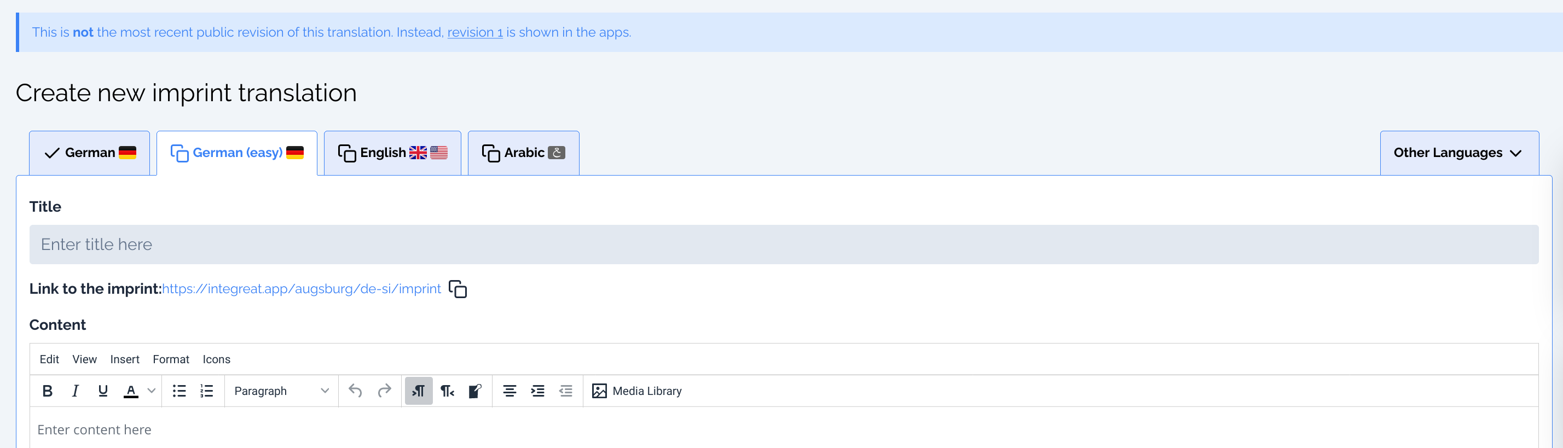1563x448 pixels.
Task: Insert a bulleted list
Action: coord(179,391)
